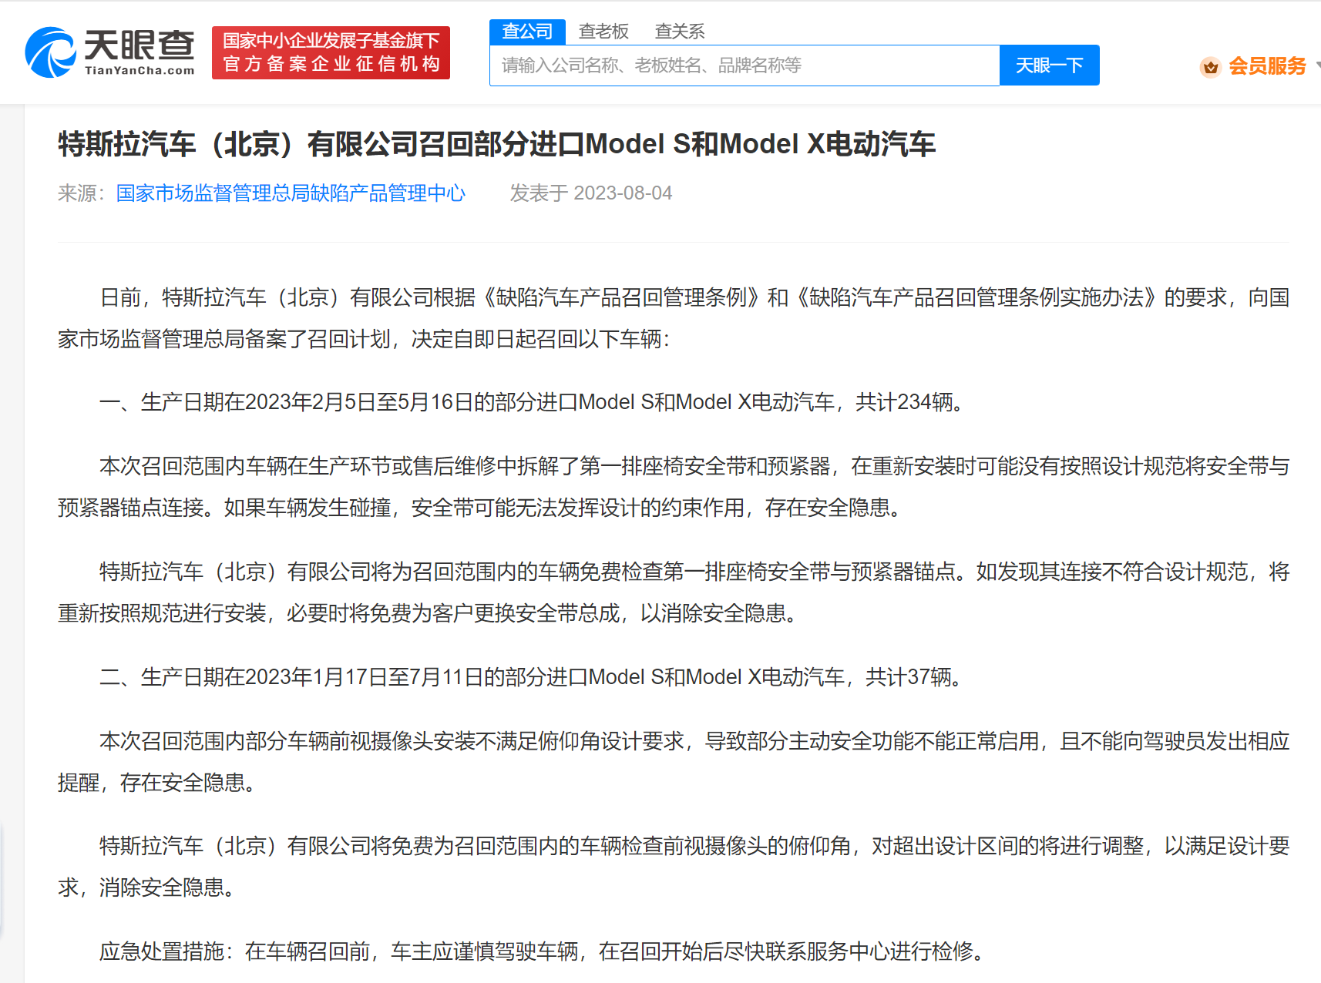Click the red official credit agency banner

(331, 52)
